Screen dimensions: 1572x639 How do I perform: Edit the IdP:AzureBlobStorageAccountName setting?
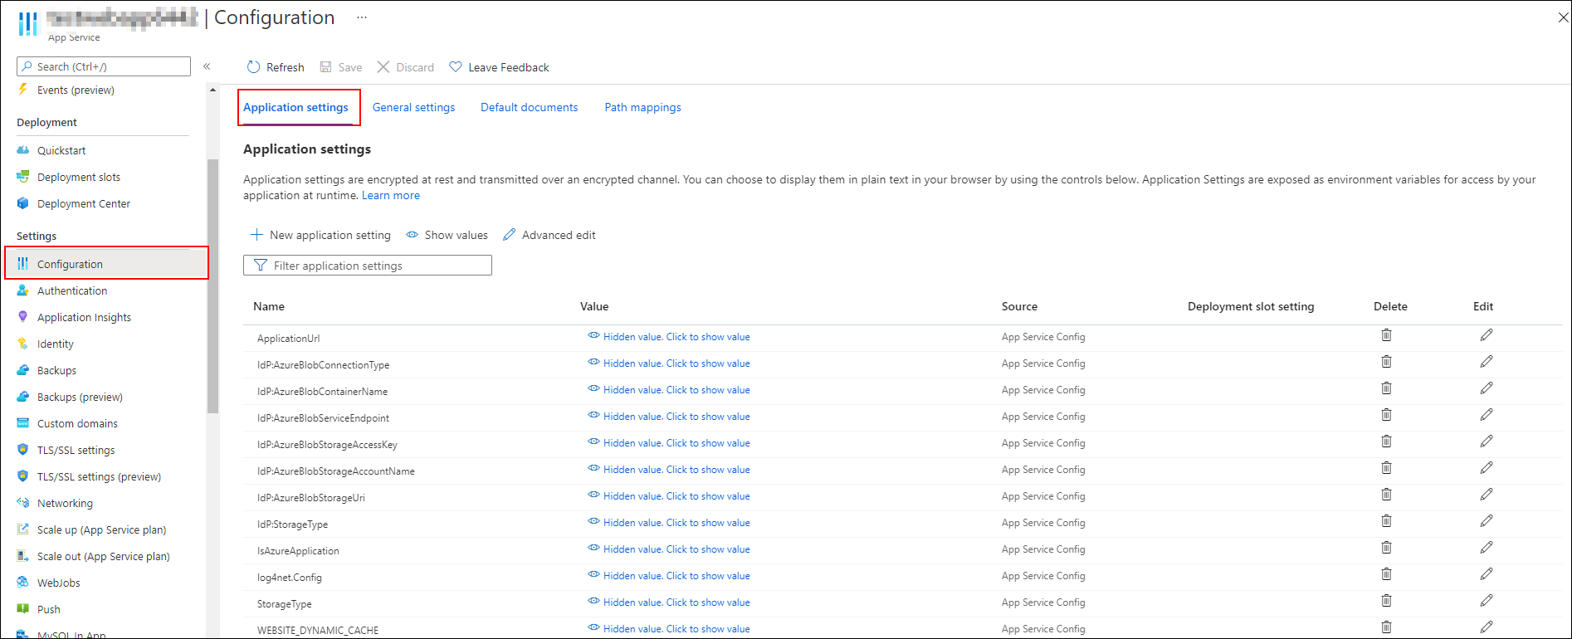[1487, 468]
